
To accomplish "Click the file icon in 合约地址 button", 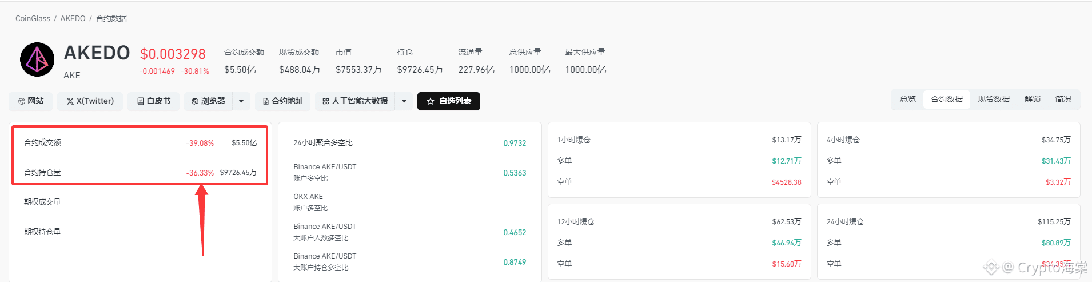I will pos(266,101).
